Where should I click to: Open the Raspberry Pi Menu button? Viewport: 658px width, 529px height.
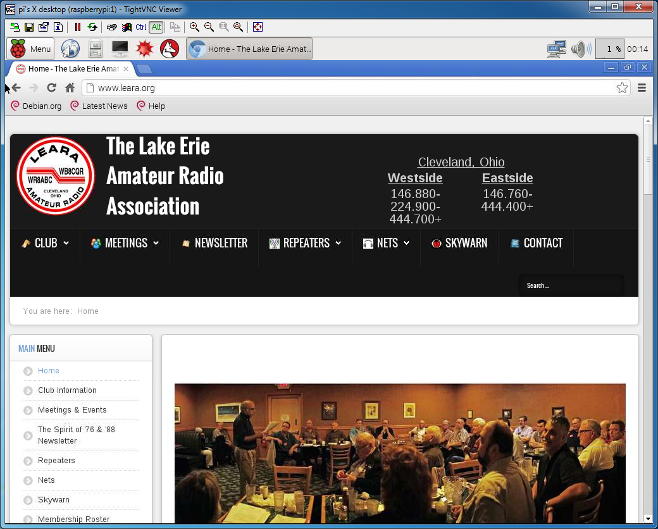(x=30, y=49)
